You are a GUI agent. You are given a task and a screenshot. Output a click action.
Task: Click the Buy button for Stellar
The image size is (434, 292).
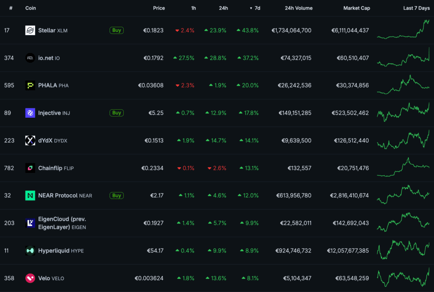117,30
